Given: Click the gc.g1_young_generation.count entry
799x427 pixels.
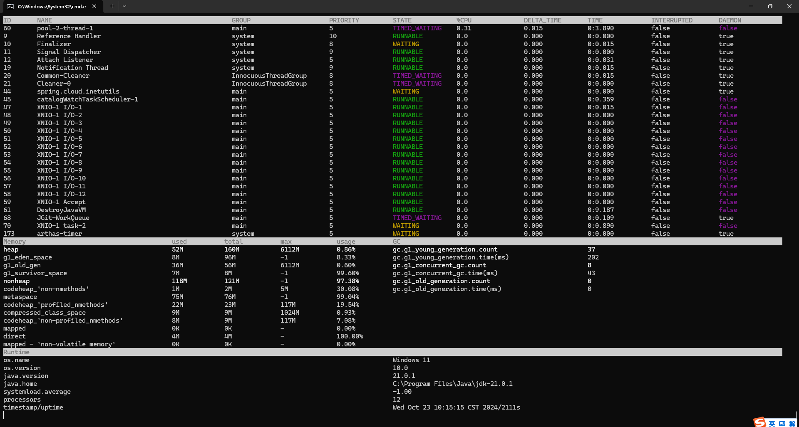Looking at the screenshot, I should tap(445, 249).
